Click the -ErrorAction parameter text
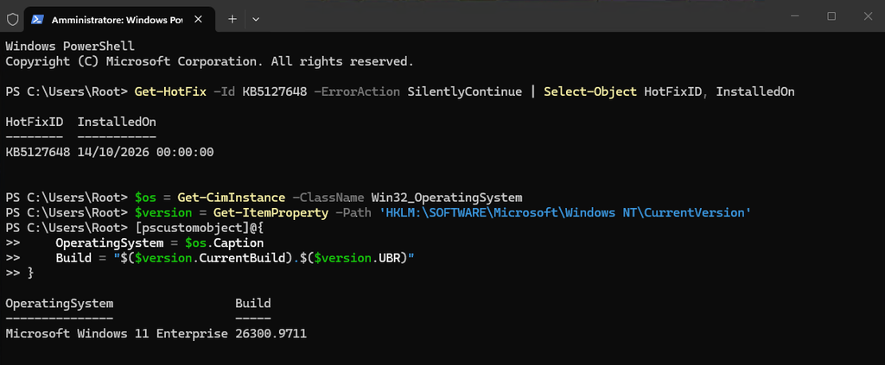Screen dimensions: 885x365 click(357, 91)
